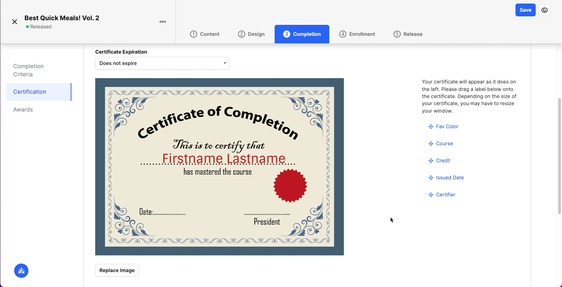The image size is (562, 287).
Task: Select Certification in the sidebar
Action: click(x=38, y=92)
